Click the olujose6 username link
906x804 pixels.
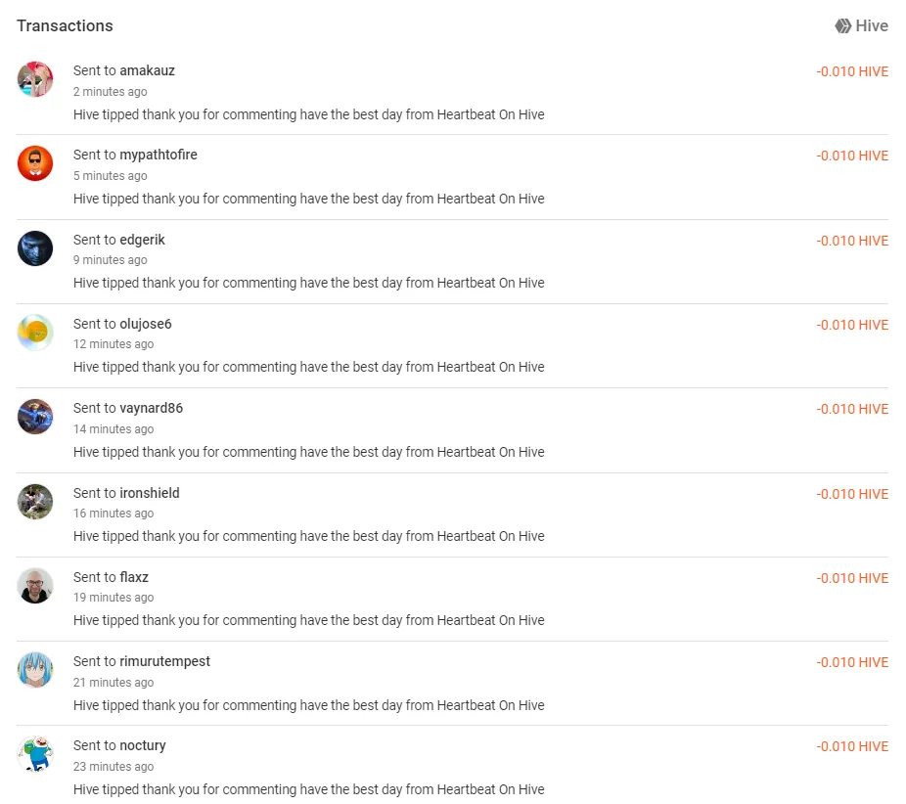tap(146, 324)
